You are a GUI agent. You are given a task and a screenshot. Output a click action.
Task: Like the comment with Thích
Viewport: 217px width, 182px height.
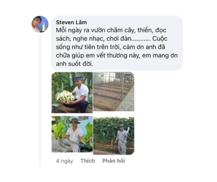tap(88, 161)
